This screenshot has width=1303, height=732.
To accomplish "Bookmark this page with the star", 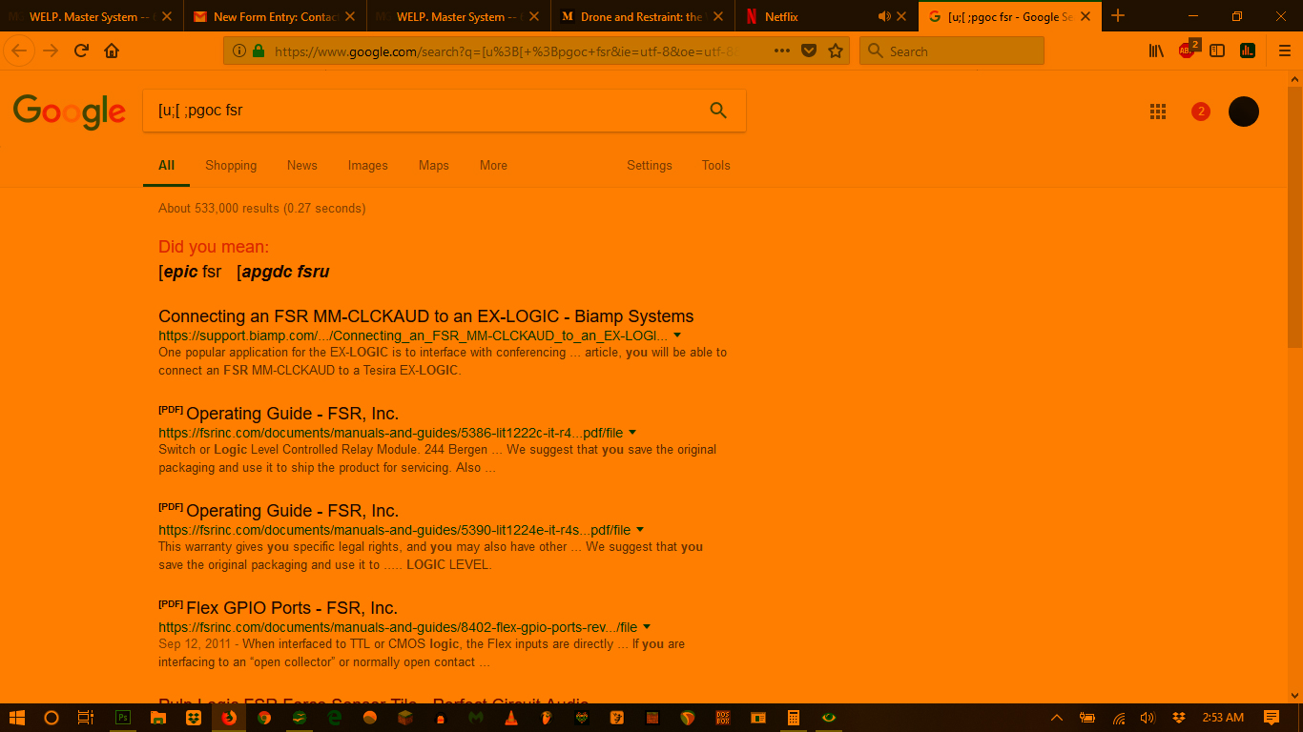I will point(836,51).
